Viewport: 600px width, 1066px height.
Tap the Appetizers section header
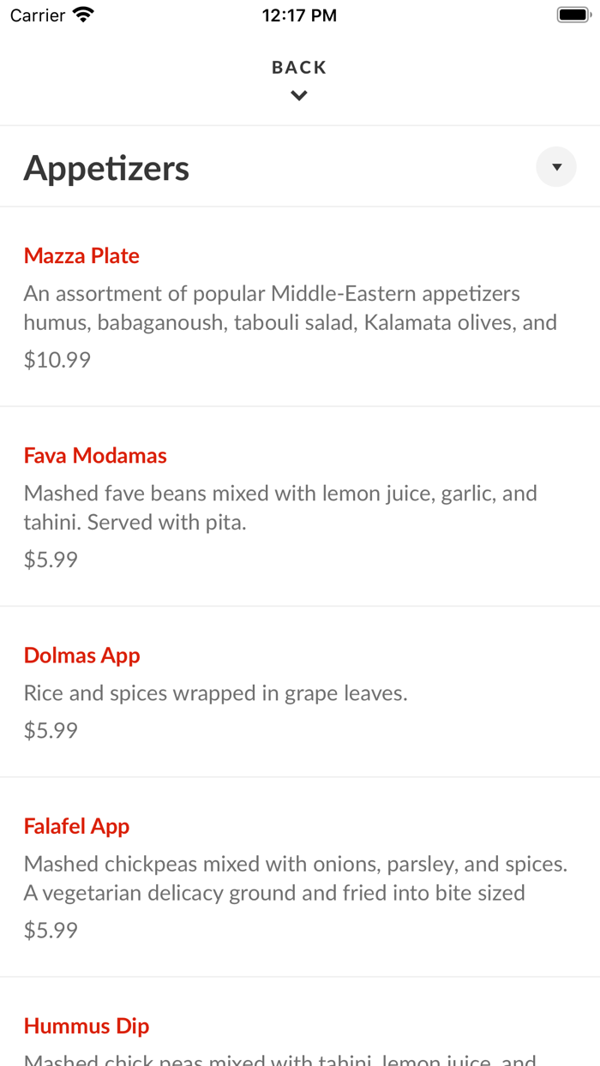coord(106,168)
